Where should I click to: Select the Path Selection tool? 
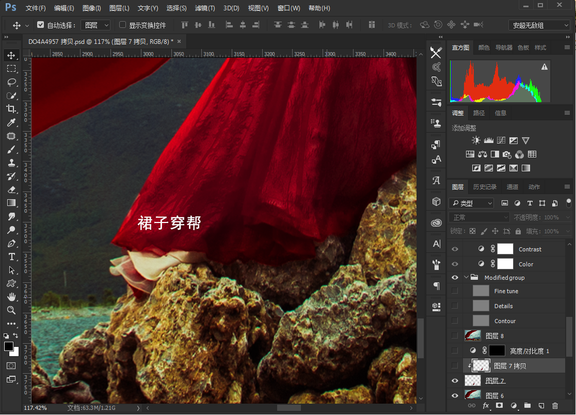pyautogui.click(x=11, y=270)
